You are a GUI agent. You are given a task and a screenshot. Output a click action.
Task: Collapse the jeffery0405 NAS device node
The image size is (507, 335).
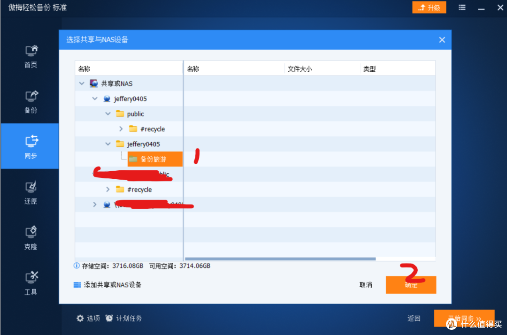pyautogui.click(x=95, y=99)
